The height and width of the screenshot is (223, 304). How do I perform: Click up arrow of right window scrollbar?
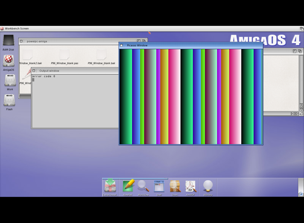[301, 106]
